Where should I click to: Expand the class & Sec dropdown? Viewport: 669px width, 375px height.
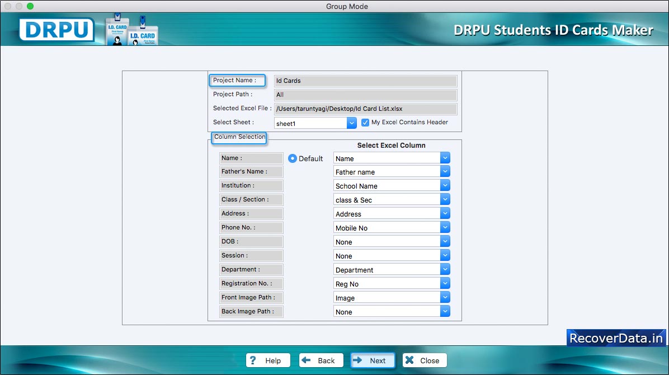pyautogui.click(x=445, y=200)
